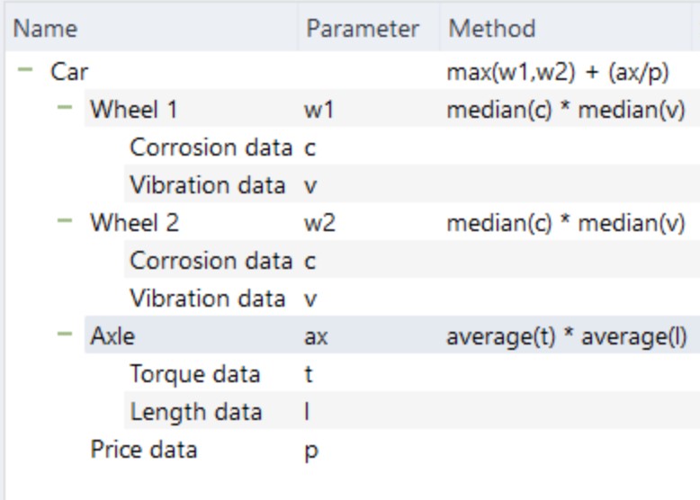Select the Wheel 2 tree item
700x500 pixels.
click(x=134, y=222)
